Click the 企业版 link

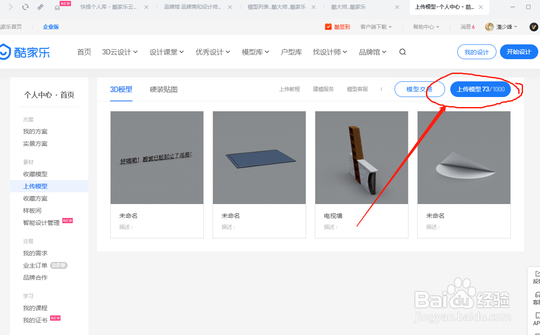click(x=51, y=27)
